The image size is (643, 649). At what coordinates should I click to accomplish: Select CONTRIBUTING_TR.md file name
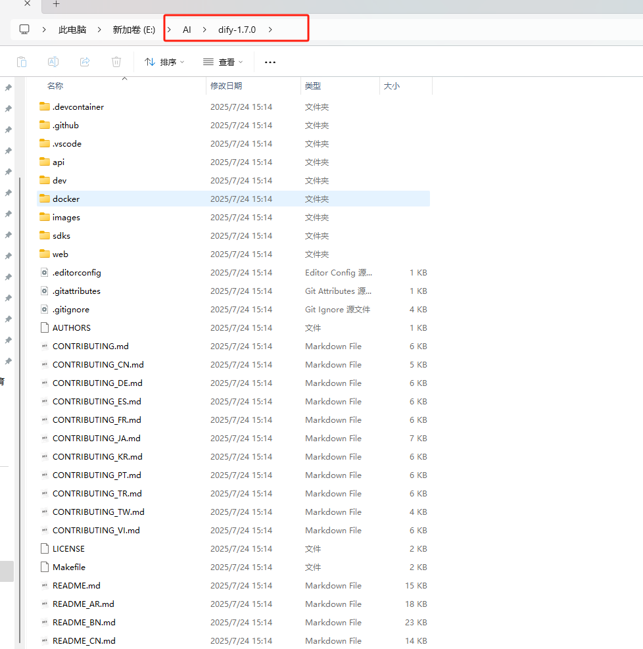tap(97, 494)
